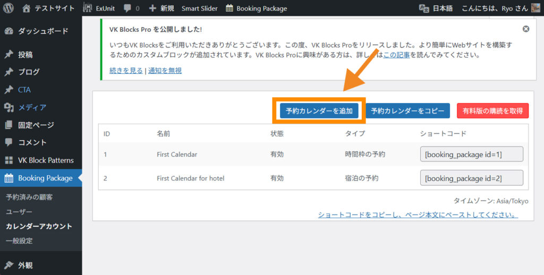Select the [booking_package id=1] shortcode field

click(472, 154)
